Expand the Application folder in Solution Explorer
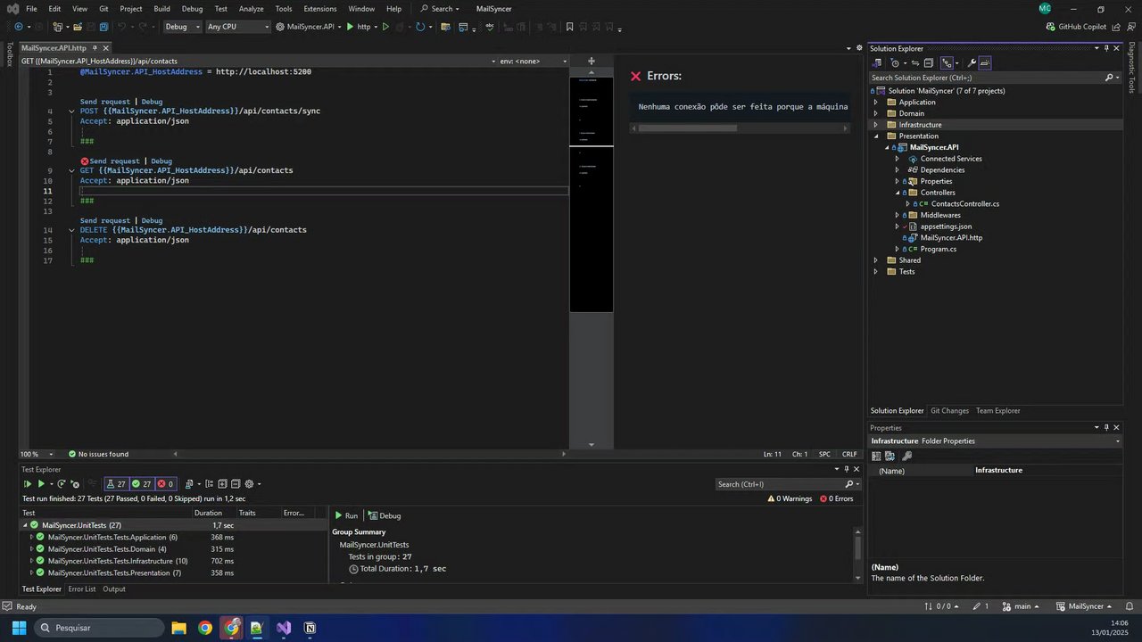The width and height of the screenshot is (1142, 642). 875,103
